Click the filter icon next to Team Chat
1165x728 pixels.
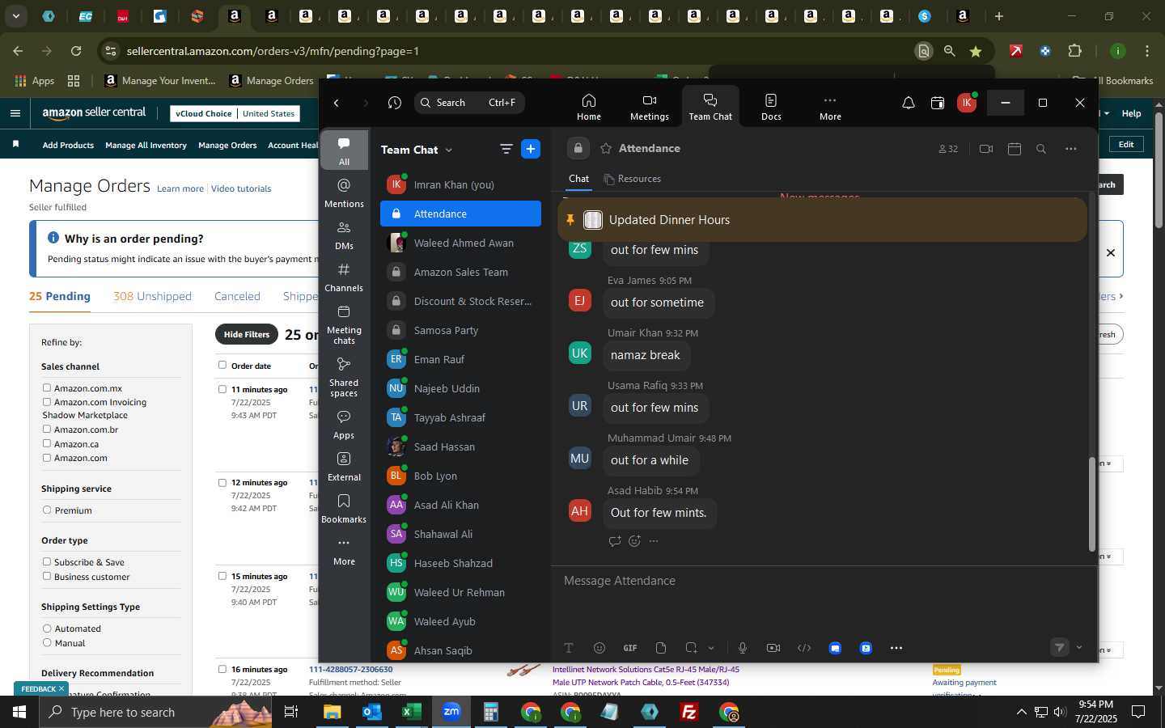506,149
